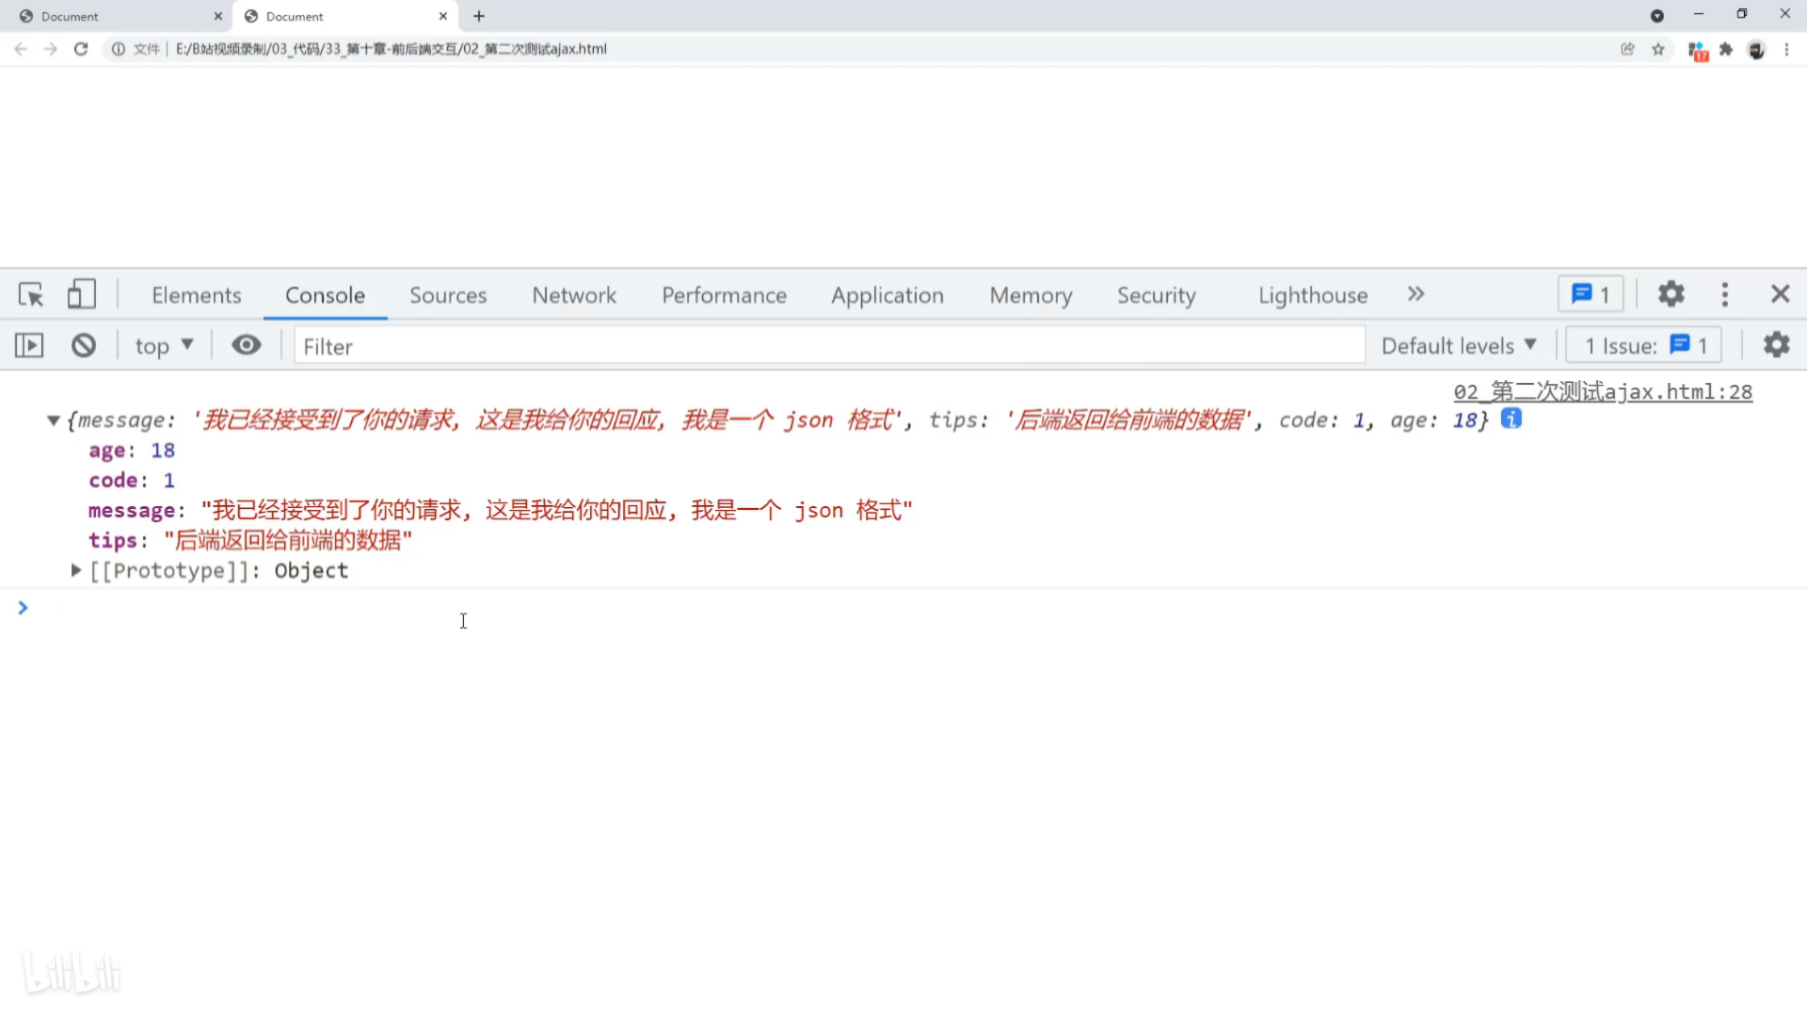Activate the inspect element picker icon
This screenshot has height=1016, width=1807.
pyautogui.click(x=31, y=295)
